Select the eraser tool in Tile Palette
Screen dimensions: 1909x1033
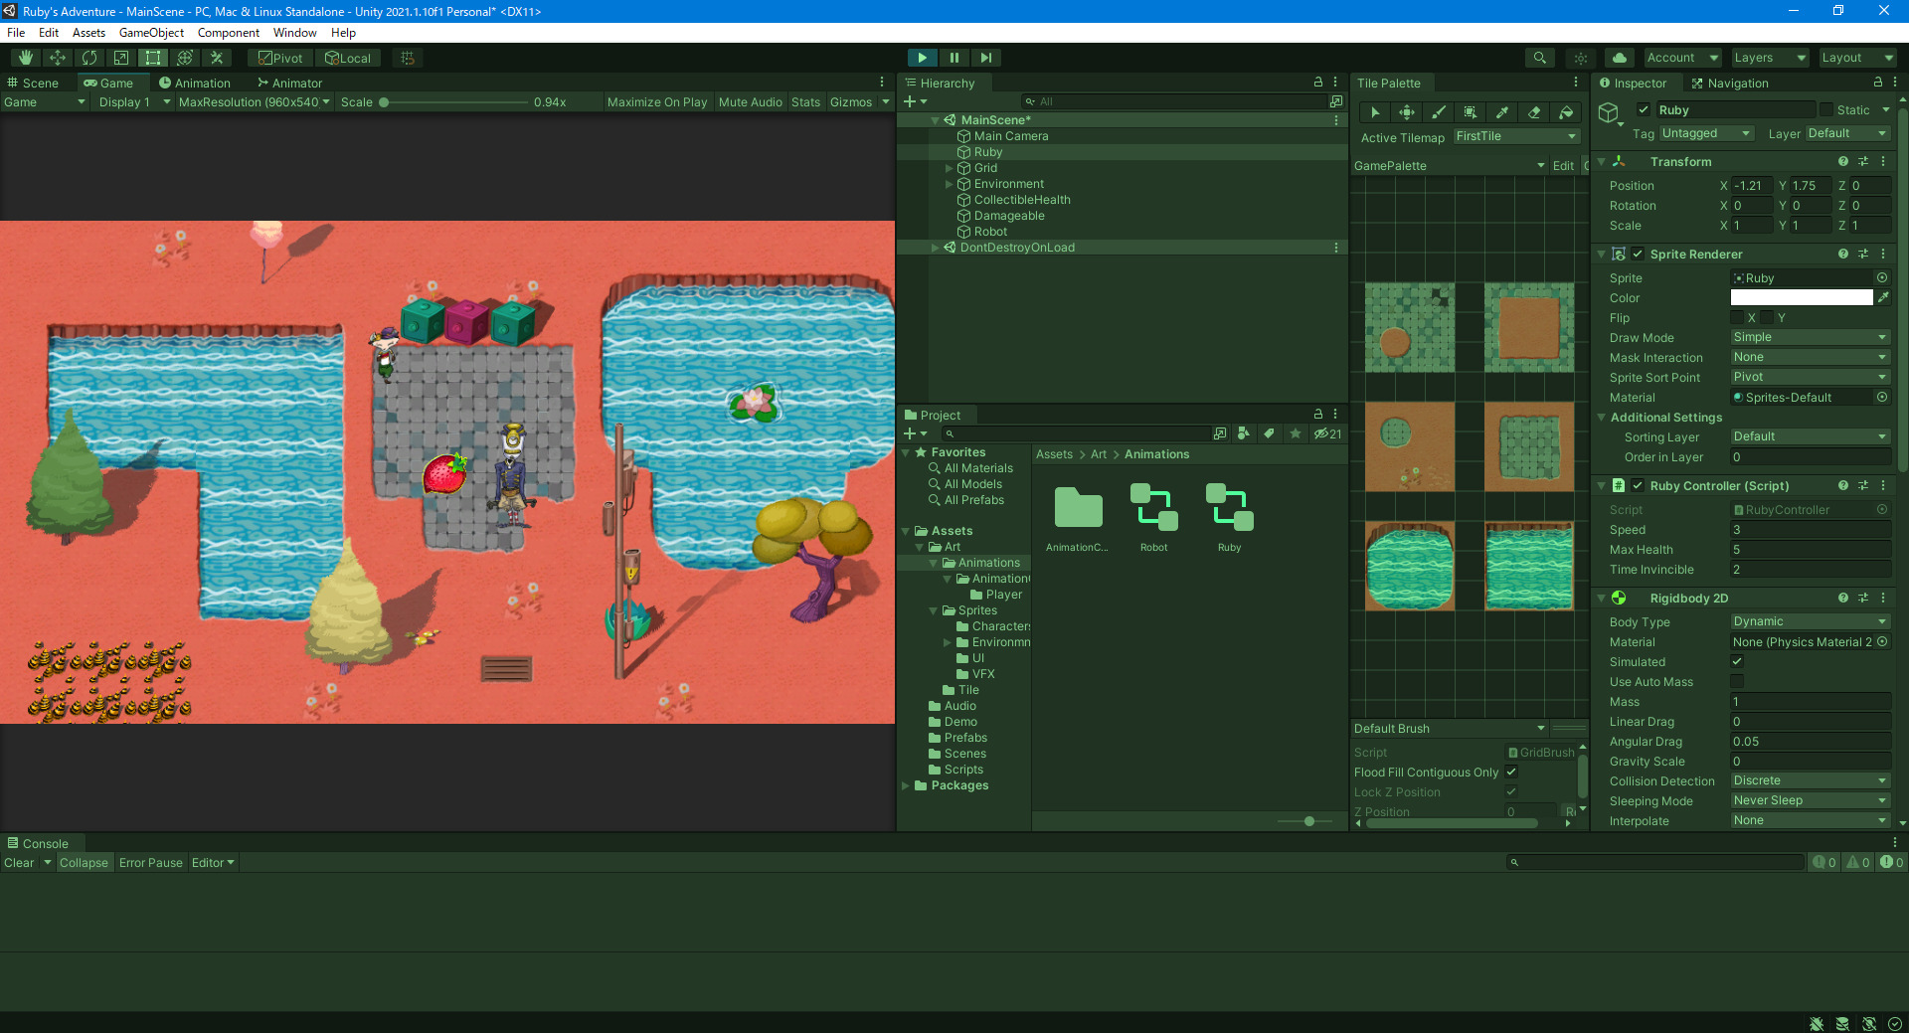1534,112
